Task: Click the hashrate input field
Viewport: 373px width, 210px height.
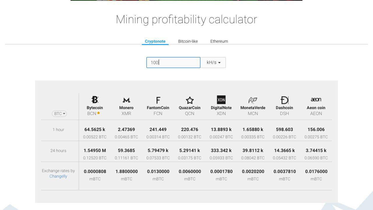Action: [x=173, y=62]
